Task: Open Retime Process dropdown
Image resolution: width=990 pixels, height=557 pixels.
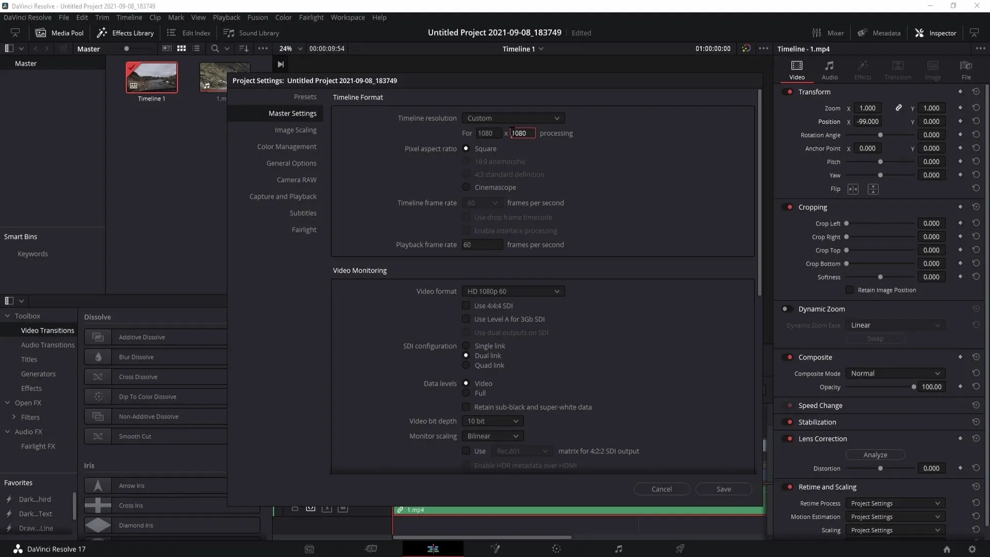Action: pyautogui.click(x=895, y=503)
